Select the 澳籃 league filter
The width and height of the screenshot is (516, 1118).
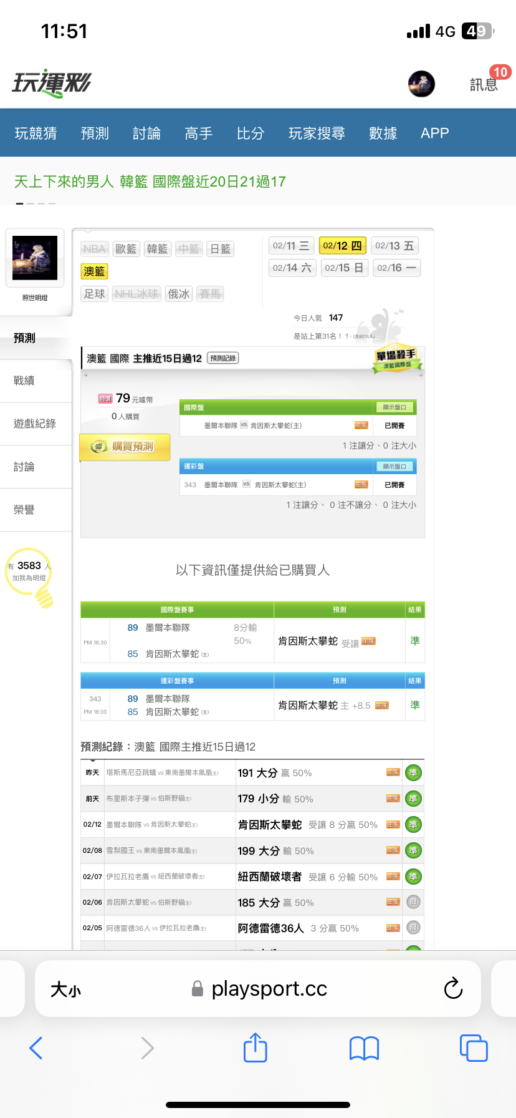[95, 271]
